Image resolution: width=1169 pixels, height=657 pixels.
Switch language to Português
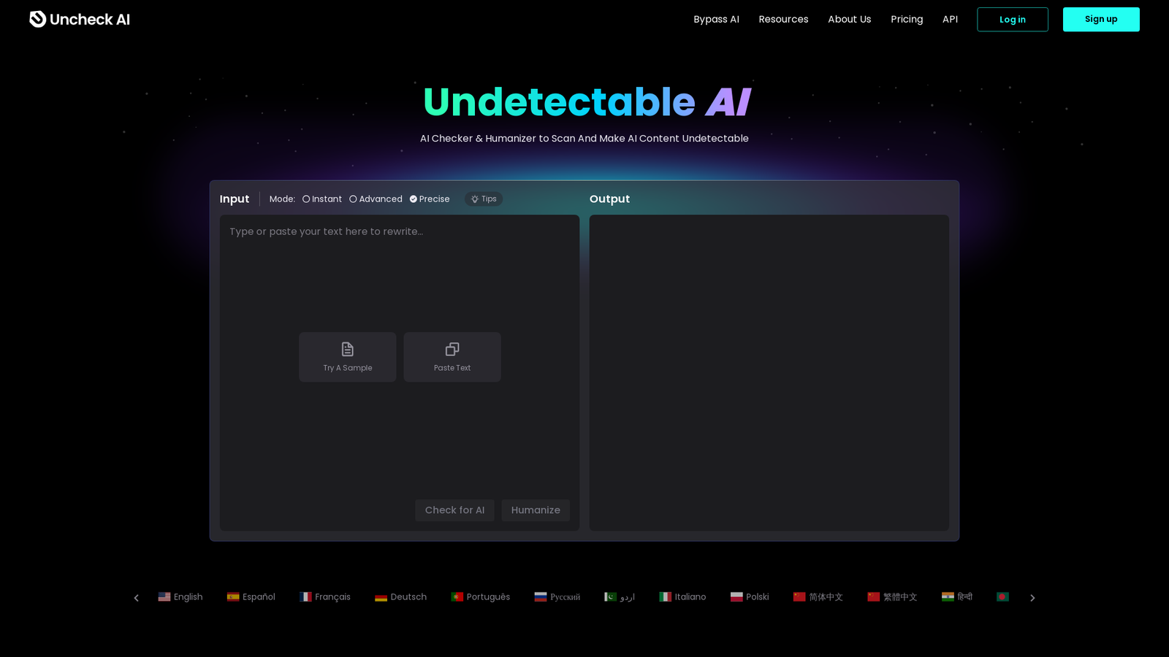pos(480,597)
